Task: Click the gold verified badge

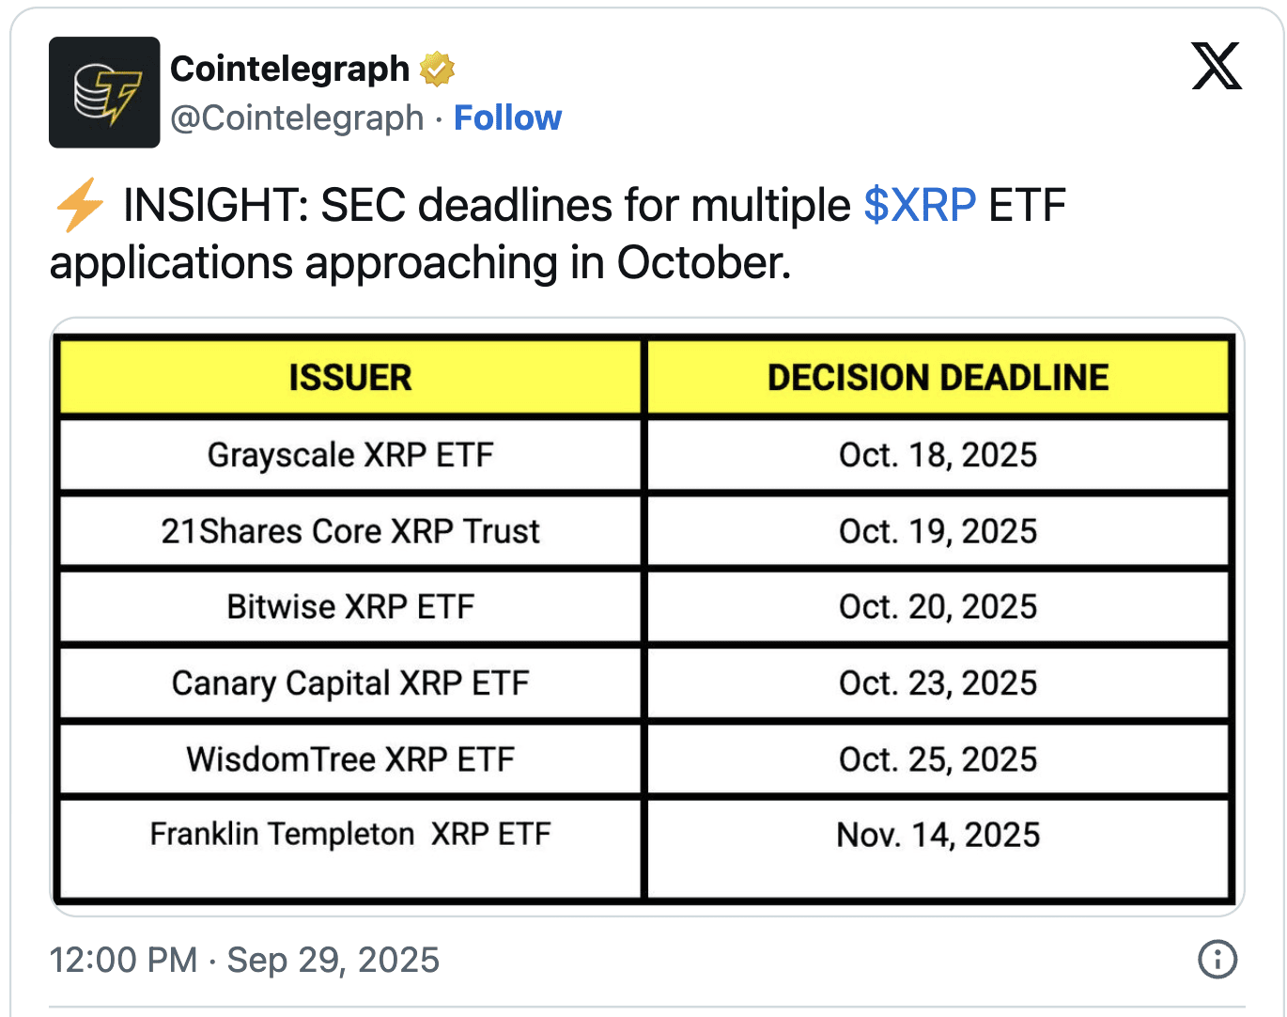Action: [x=438, y=69]
